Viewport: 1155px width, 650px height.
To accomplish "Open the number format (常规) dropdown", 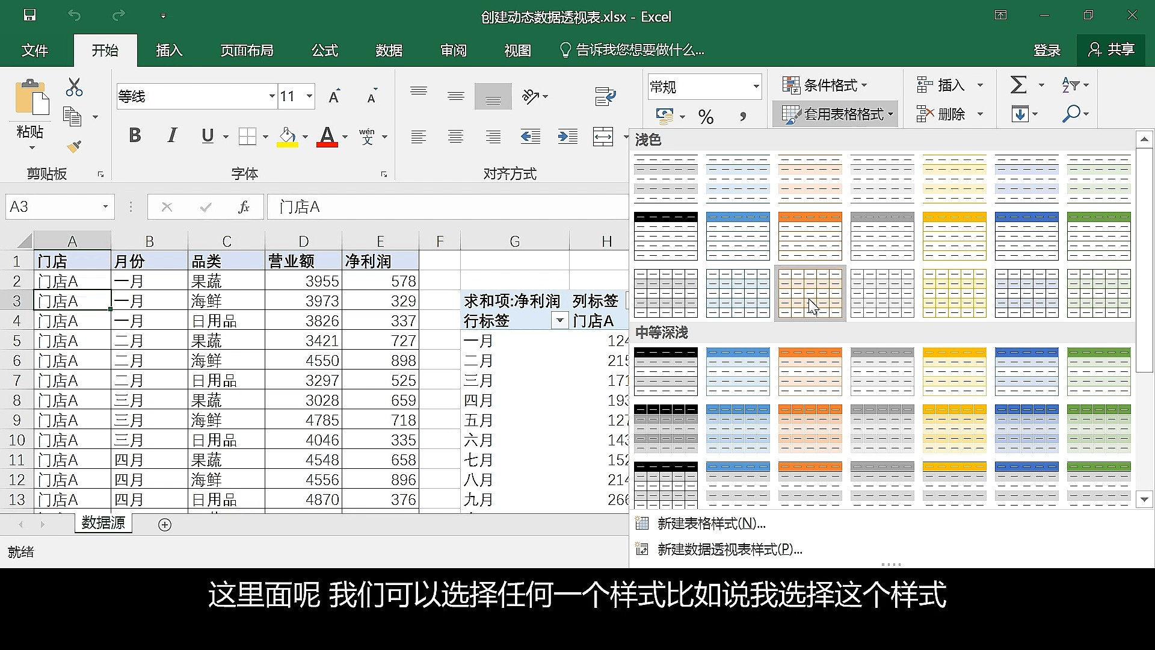I will (756, 86).
